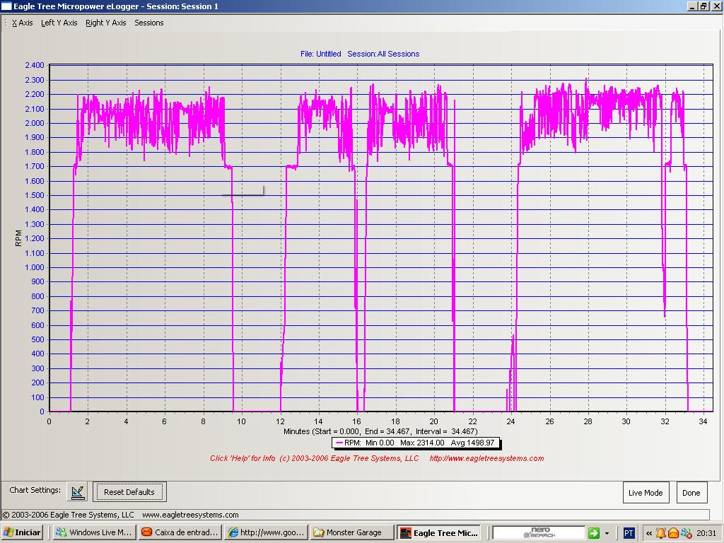This screenshot has height=543, width=724.
Task: Click the Done button
Action: (691, 493)
